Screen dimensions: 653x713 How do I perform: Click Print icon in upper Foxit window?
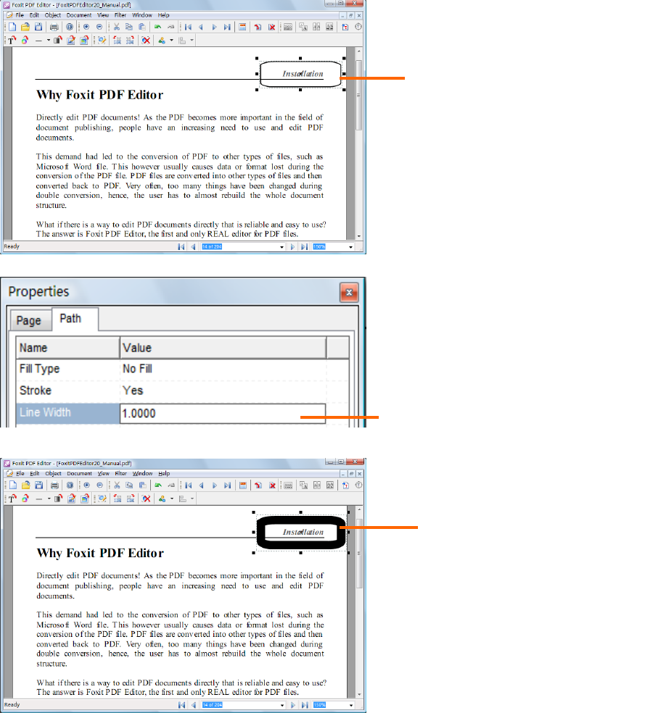(x=54, y=27)
